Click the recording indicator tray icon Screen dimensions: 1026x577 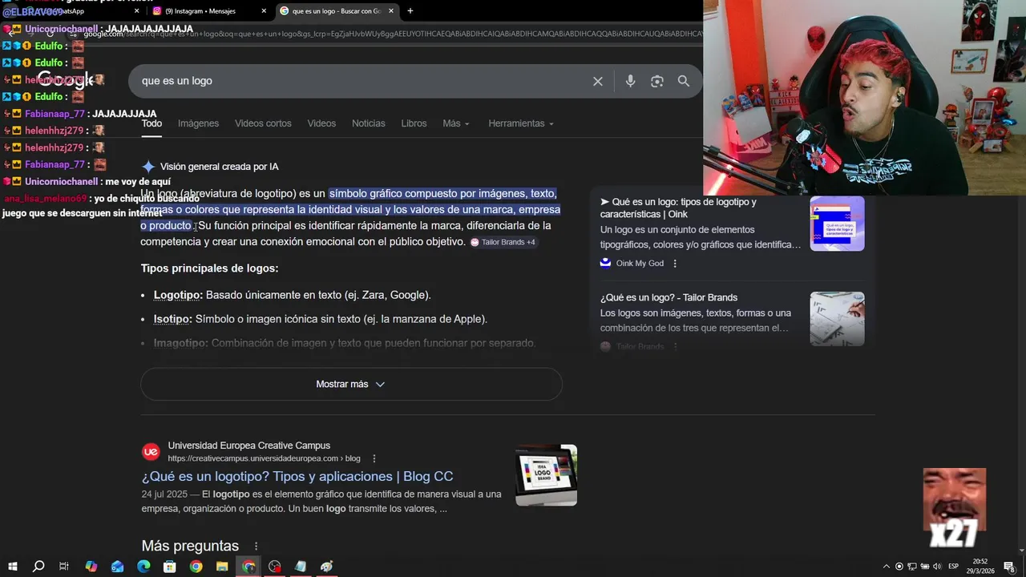click(x=899, y=567)
